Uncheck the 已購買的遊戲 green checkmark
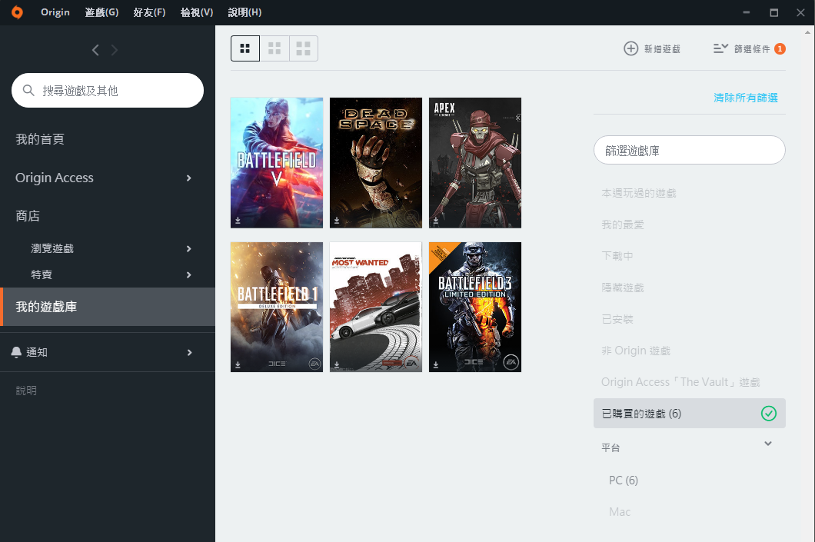815x542 pixels. (769, 413)
